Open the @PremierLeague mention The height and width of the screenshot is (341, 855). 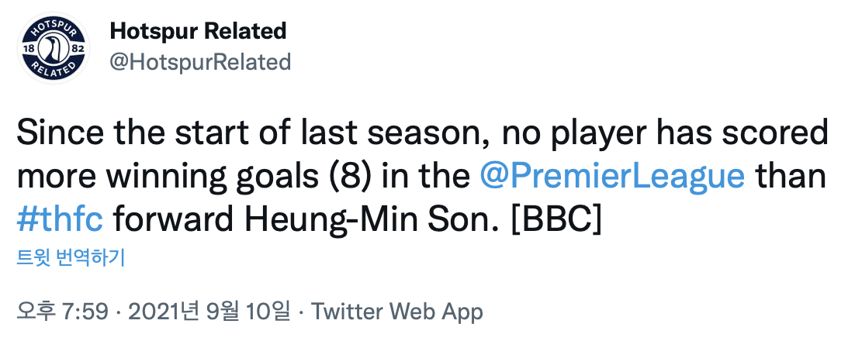tap(613, 176)
